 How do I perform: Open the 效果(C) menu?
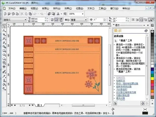point(68,9)
